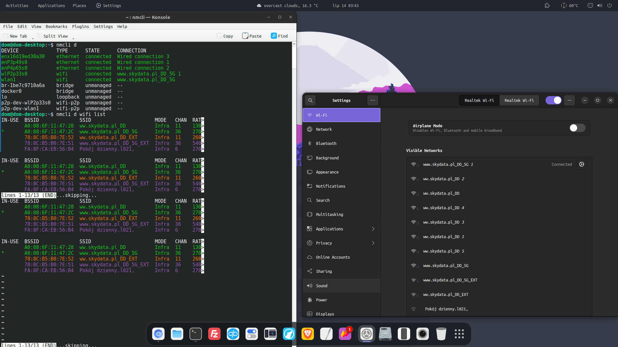The height and width of the screenshot is (347, 618).
Task: Click the extensions puzzle icon in top bar
Action: tap(547, 5)
